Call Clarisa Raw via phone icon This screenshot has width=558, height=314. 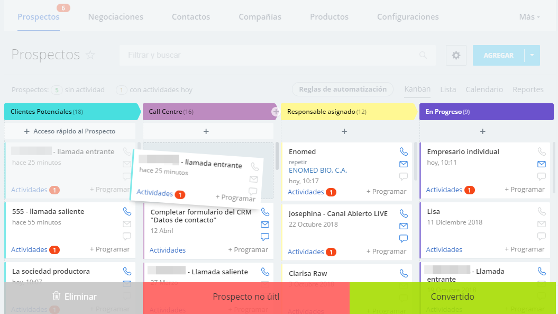404,273
